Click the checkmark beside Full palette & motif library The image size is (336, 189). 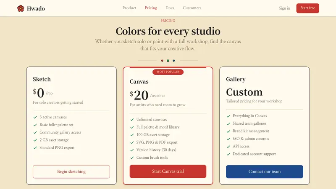click(x=132, y=127)
